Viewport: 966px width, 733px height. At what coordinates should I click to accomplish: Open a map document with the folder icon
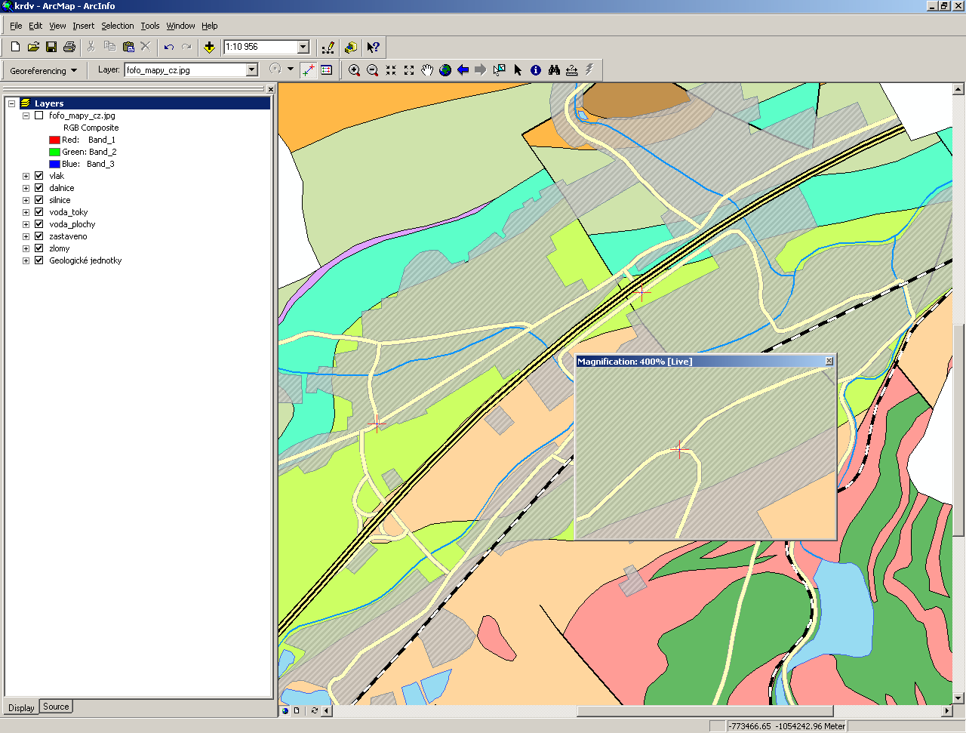coord(33,47)
